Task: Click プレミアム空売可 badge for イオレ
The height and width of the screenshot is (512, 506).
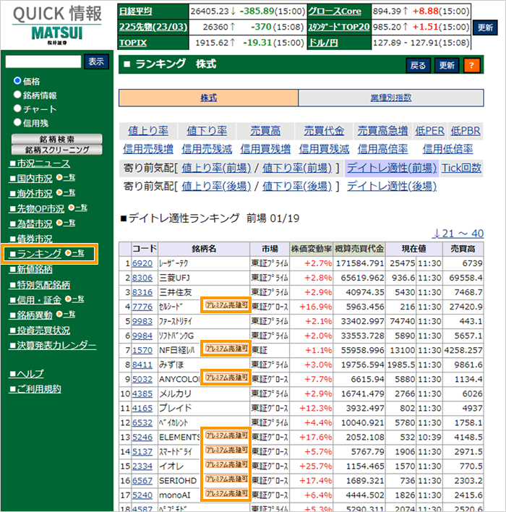Action: click(226, 464)
